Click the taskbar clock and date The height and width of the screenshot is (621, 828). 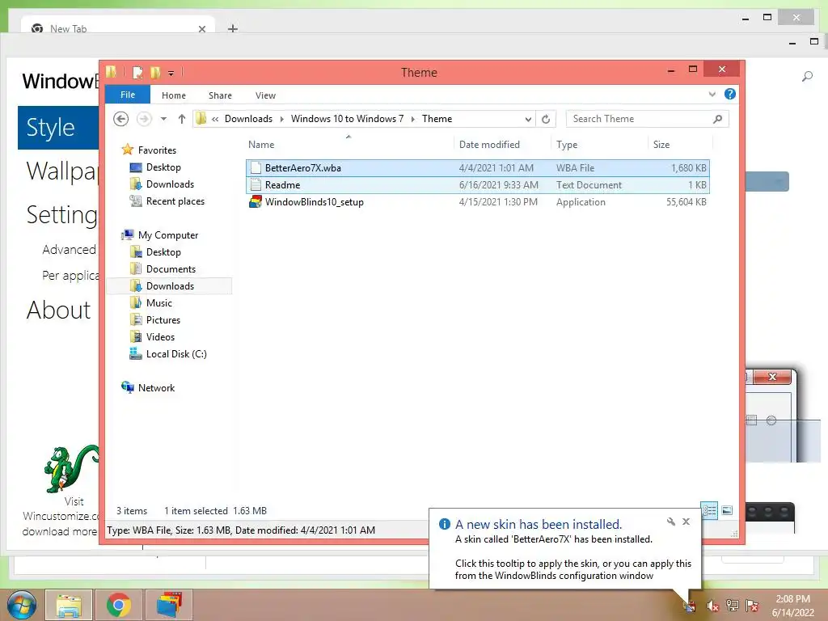[x=792, y=606]
